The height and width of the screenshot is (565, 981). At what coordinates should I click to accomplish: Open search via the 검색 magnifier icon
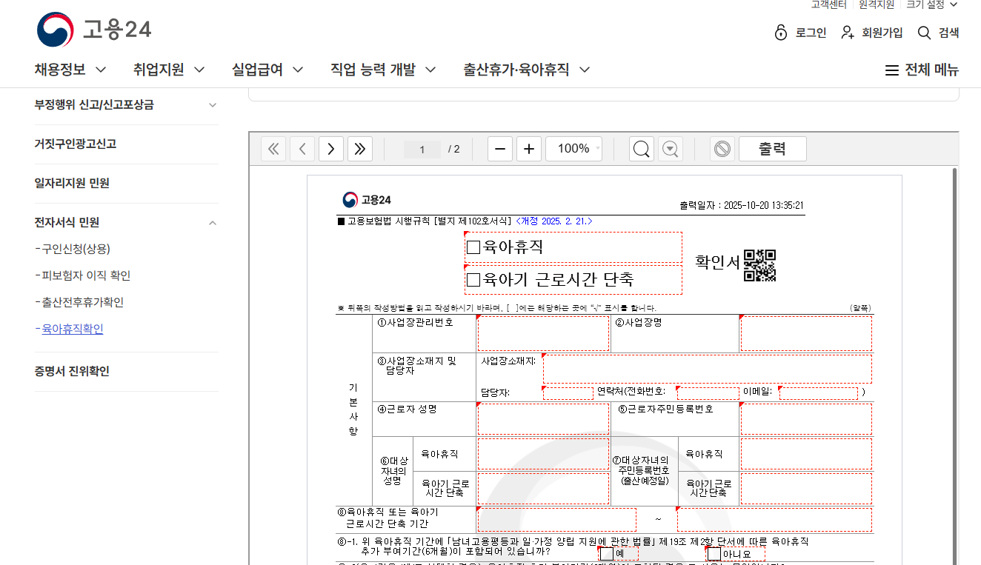tap(924, 33)
